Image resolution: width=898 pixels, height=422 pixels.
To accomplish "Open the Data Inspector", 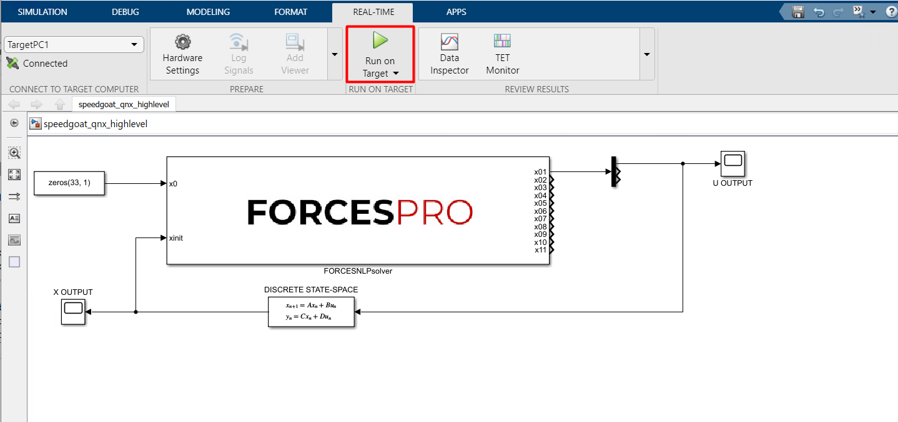I will [449, 42].
